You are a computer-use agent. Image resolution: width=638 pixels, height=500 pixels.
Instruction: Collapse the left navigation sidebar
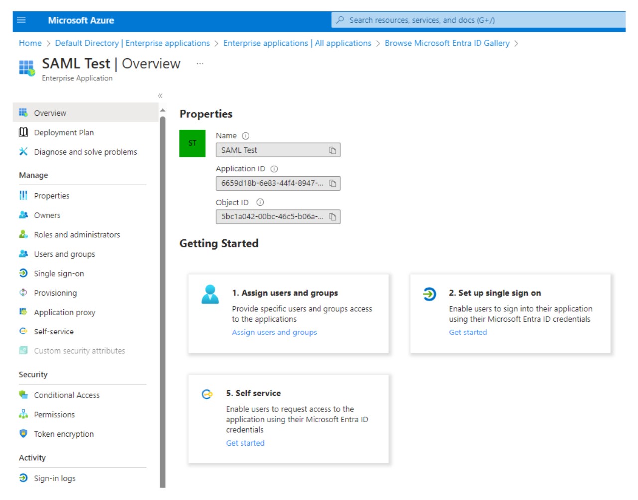pyautogui.click(x=160, y=96)
